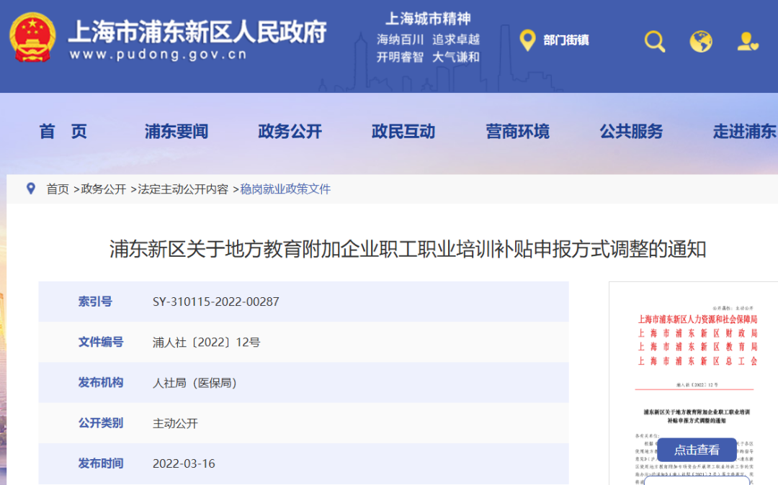Open the search magnifier icon
778x485 pixels.
[x=654, y=41]
